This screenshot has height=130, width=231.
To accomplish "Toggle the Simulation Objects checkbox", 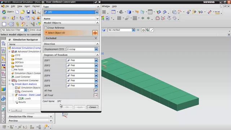I will coord(16,88).
